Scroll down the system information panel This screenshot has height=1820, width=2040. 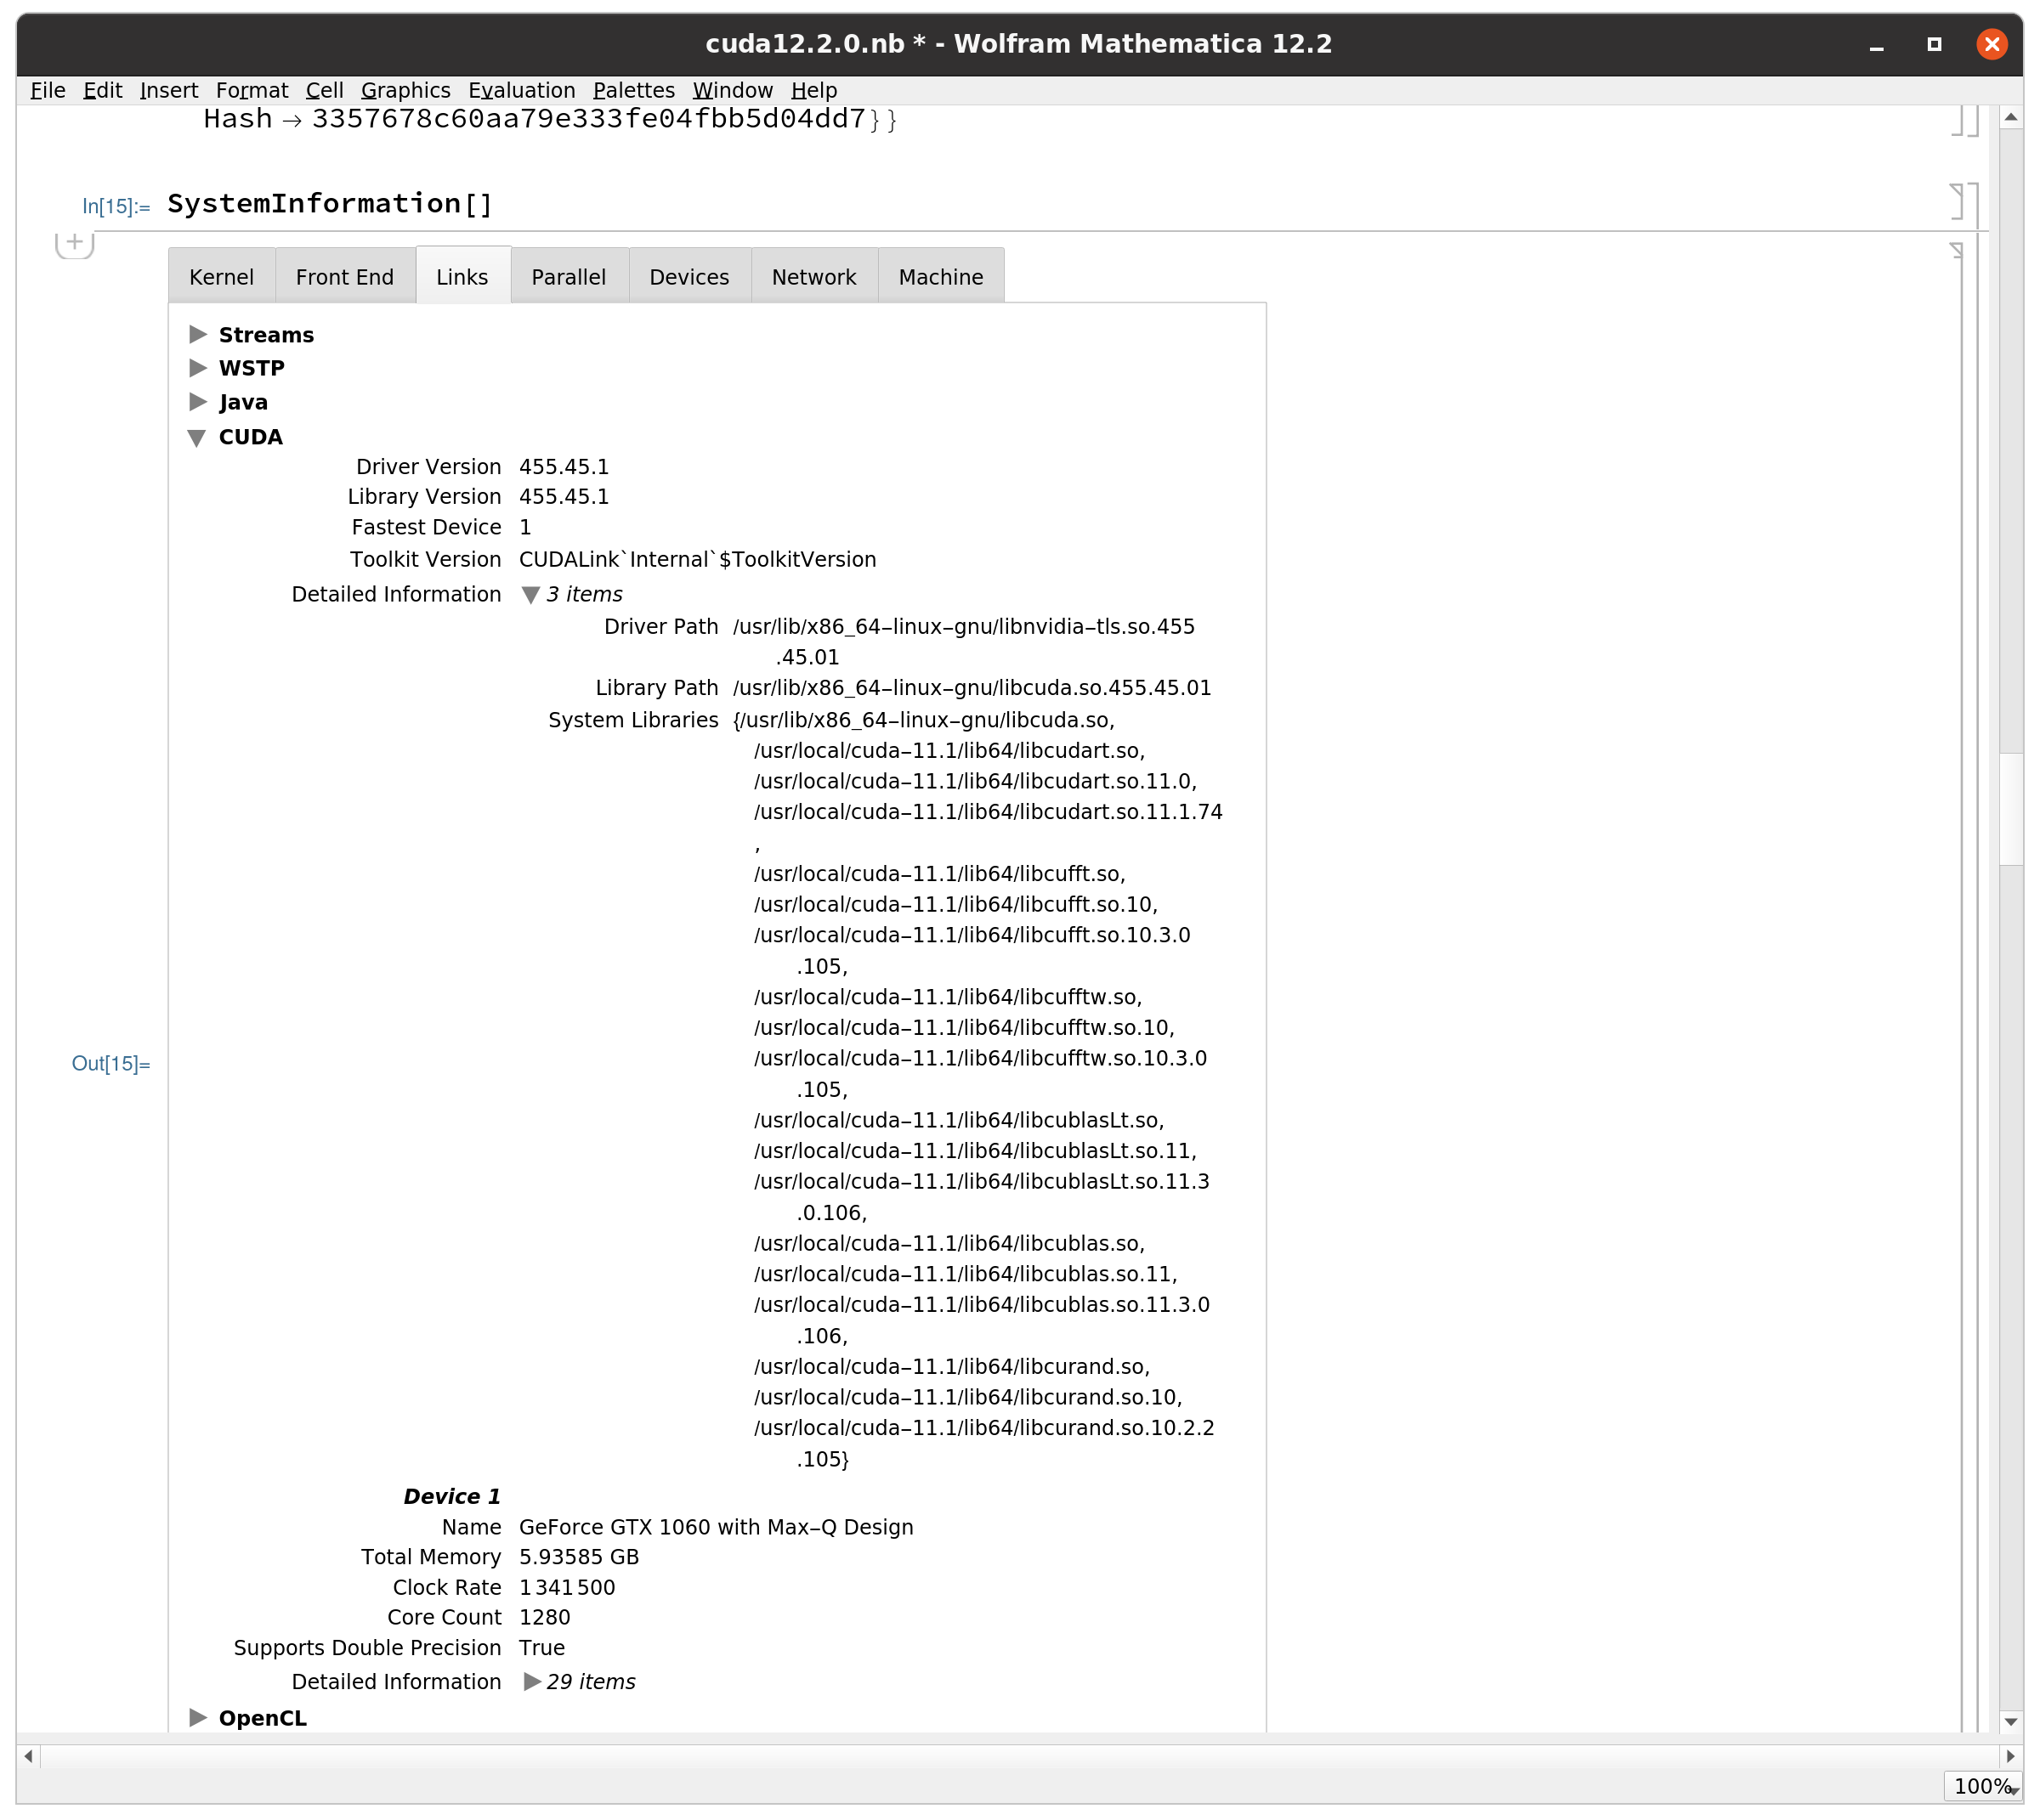pyautogui.click(x=2010, y=1721)
